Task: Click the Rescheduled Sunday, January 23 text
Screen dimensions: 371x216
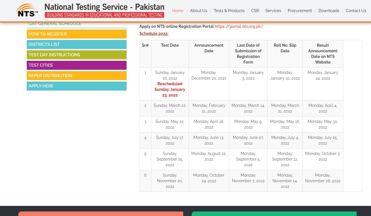Action: [170, 89]
